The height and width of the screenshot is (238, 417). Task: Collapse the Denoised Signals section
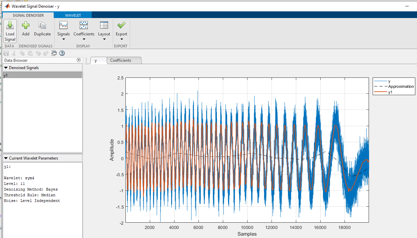[x=6, y=68]
